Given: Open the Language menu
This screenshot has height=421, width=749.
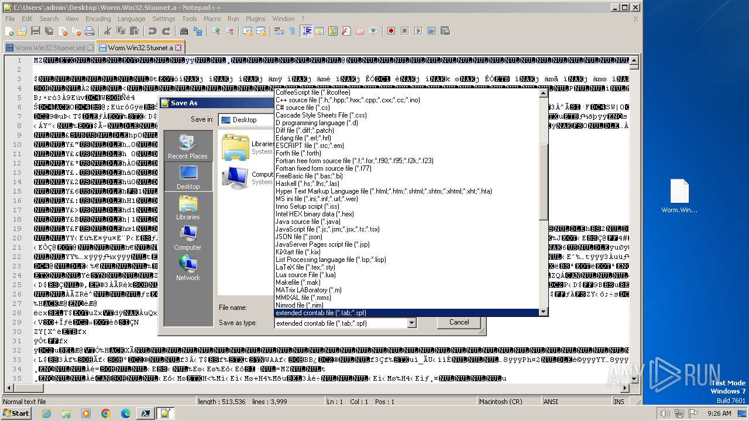Looking at the screenshot, I should point(131,19).
